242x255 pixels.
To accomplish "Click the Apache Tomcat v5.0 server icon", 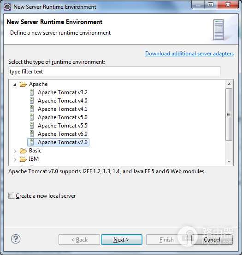I will click(32, 117).
